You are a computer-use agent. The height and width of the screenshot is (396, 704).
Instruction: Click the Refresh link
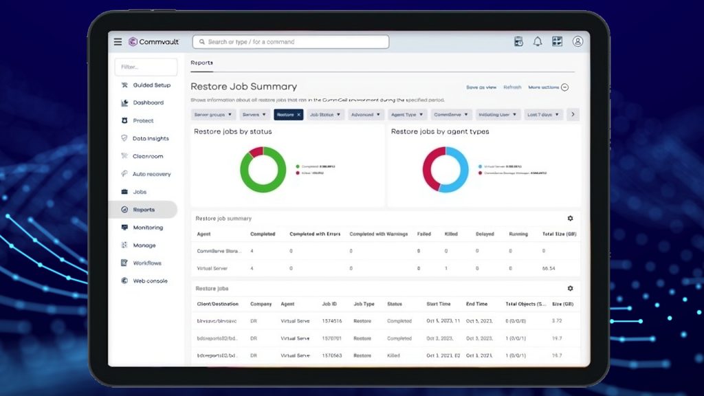512,87
